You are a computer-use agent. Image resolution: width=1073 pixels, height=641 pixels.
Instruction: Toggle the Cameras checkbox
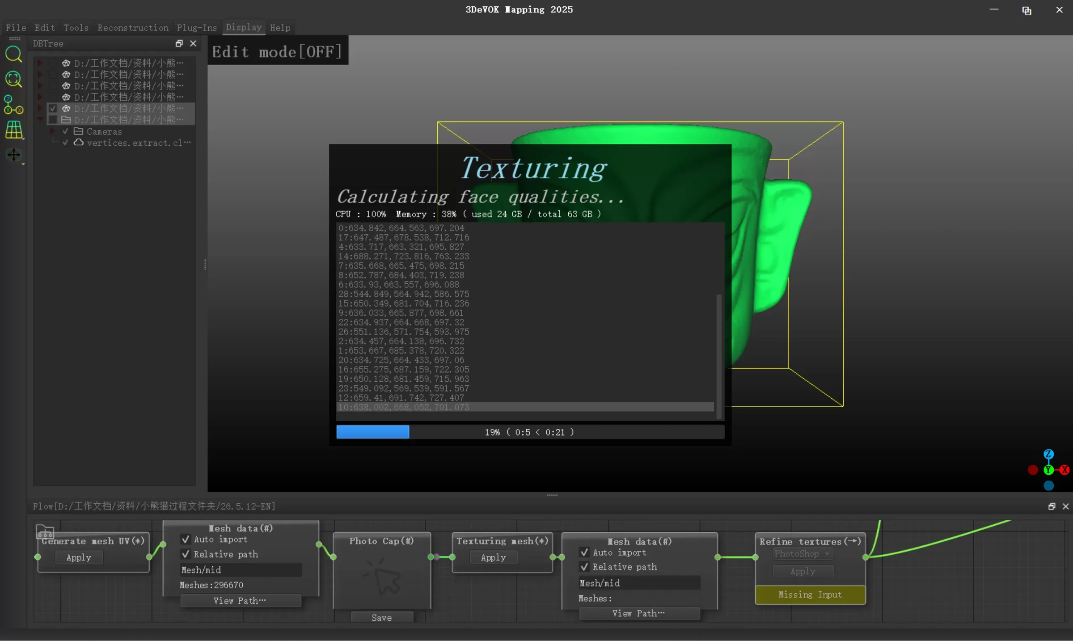coord(65,131)
